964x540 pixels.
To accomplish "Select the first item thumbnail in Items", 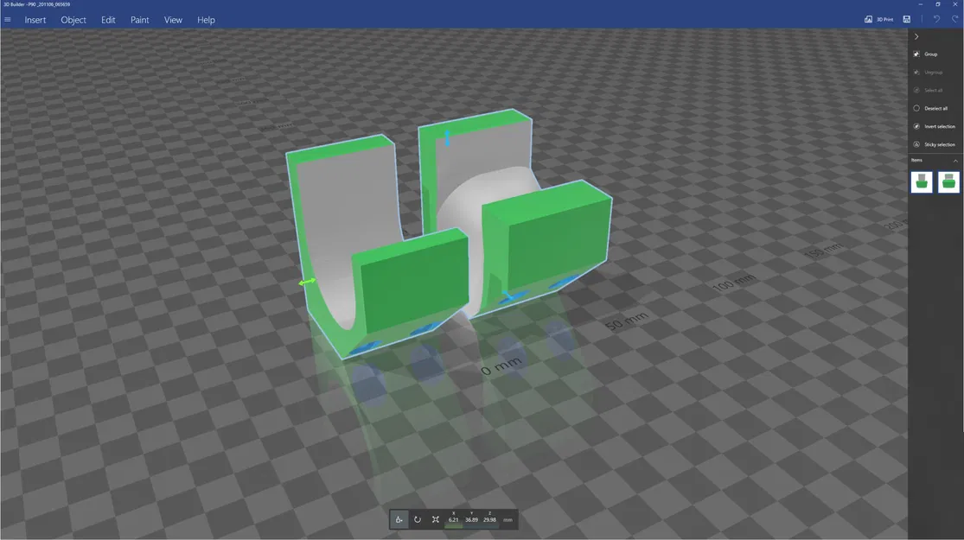I will point(922,181).
